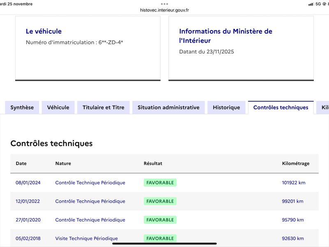Click the date 12/01/2022
329x247 pixels.
tap(28, 201)
